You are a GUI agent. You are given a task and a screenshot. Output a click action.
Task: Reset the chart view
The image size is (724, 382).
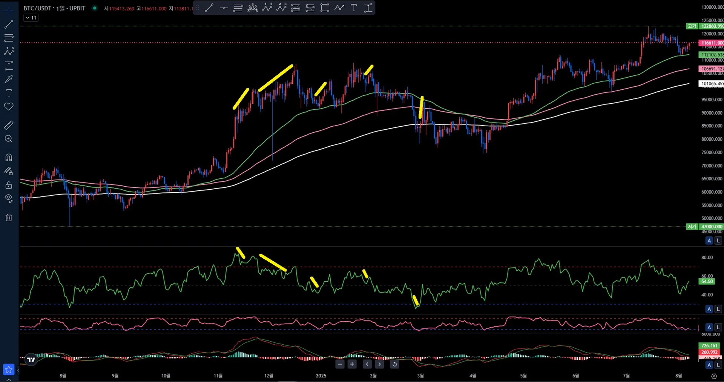coord(394,364)
